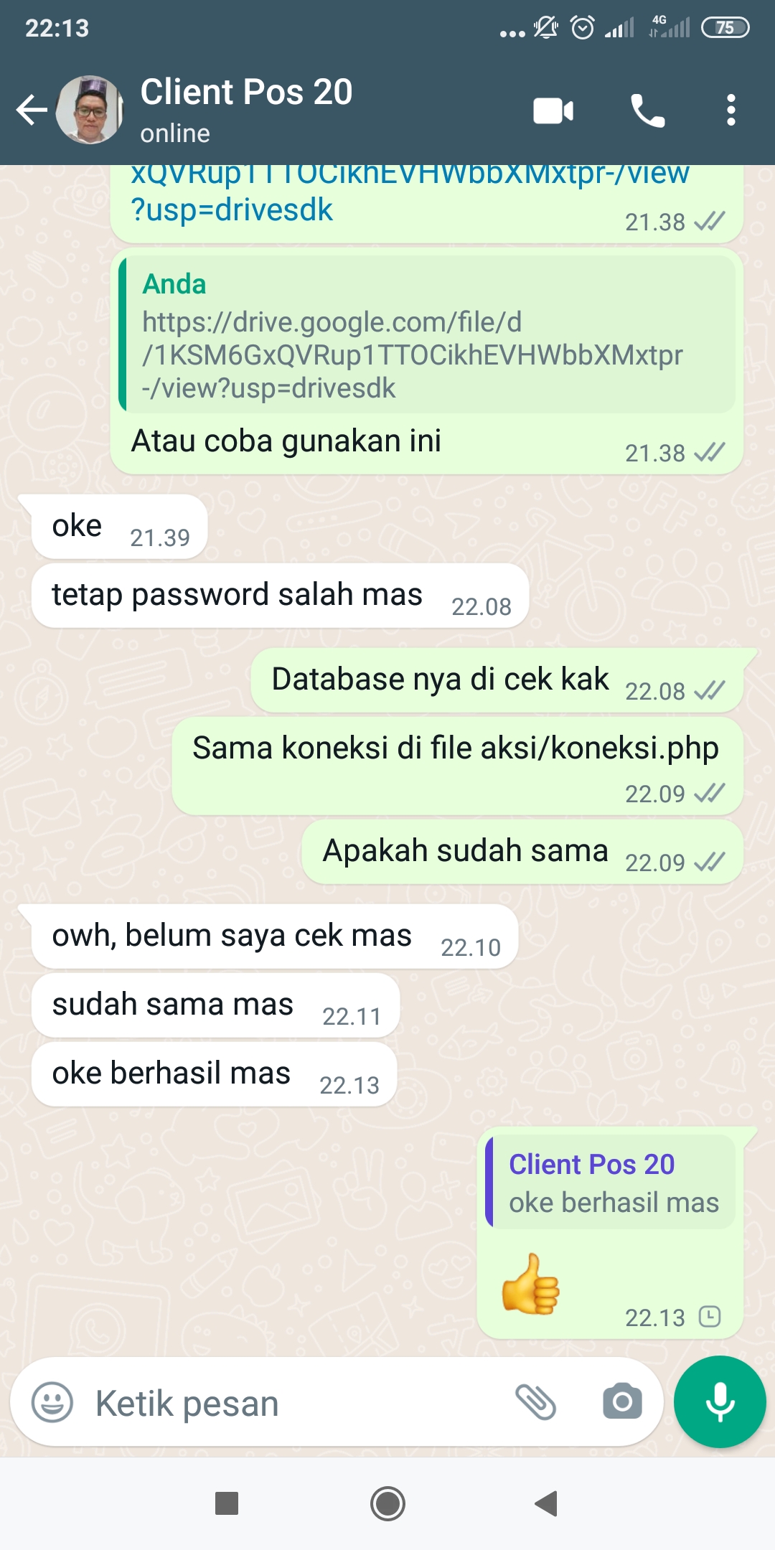
Task: Open the emoji picker in message bar
Action: (x=52, y=1402)
